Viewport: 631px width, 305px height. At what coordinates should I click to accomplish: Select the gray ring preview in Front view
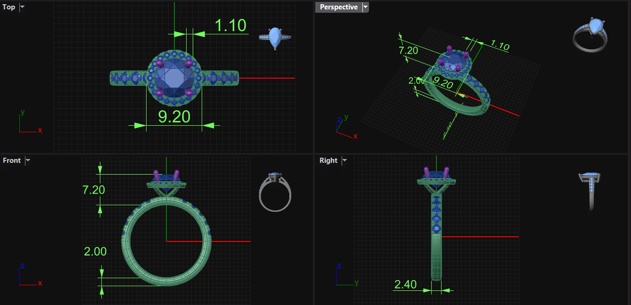(x=275, y=192)
